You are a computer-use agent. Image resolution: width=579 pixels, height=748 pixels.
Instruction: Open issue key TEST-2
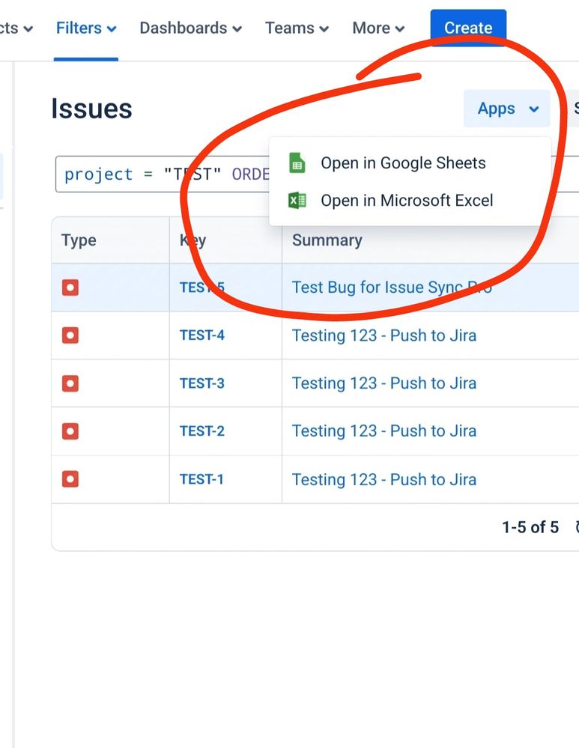click(x=202, y=431)
